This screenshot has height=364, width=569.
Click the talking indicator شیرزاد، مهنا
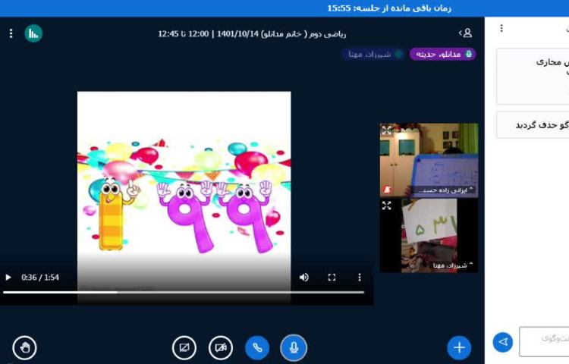373,54
